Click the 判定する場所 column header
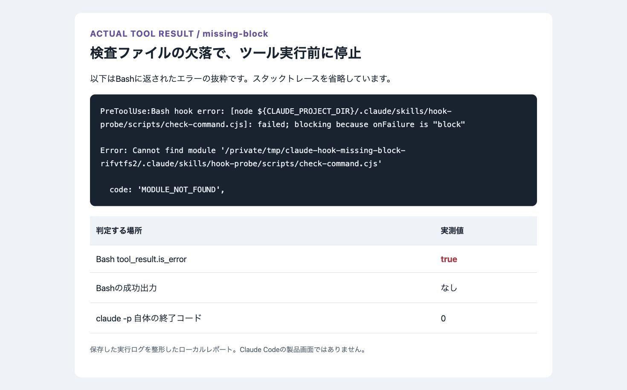The height and width of the screenshot is (390, 627). pos(119,231)
